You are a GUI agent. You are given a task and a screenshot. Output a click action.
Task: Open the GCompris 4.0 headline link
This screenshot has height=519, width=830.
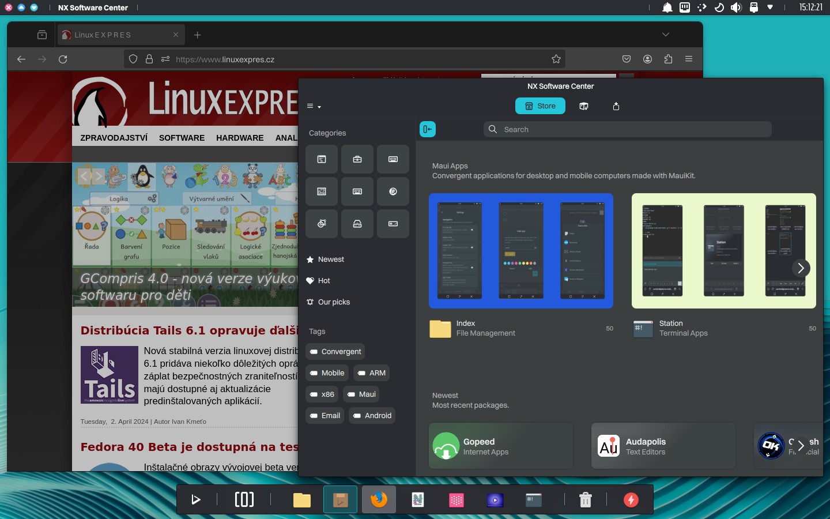[189, 287]
